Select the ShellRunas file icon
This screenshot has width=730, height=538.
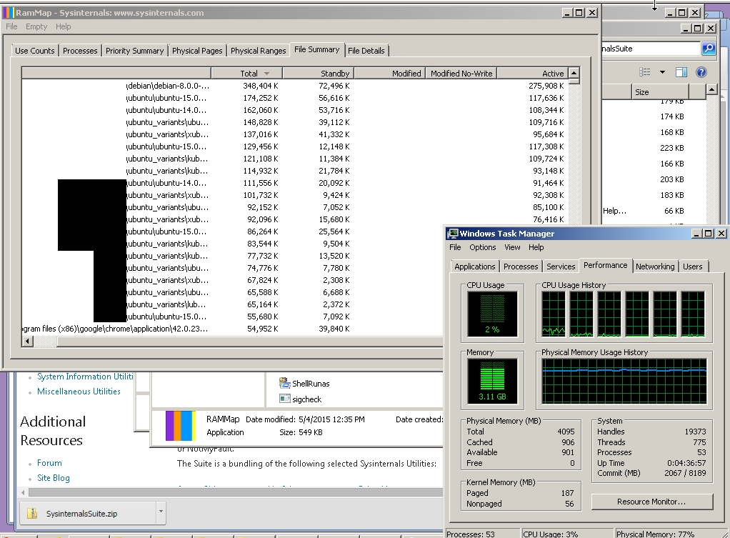coord(284,384)
